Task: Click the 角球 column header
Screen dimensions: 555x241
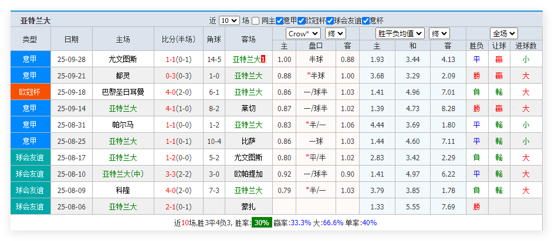Action: tap(214, 40)
